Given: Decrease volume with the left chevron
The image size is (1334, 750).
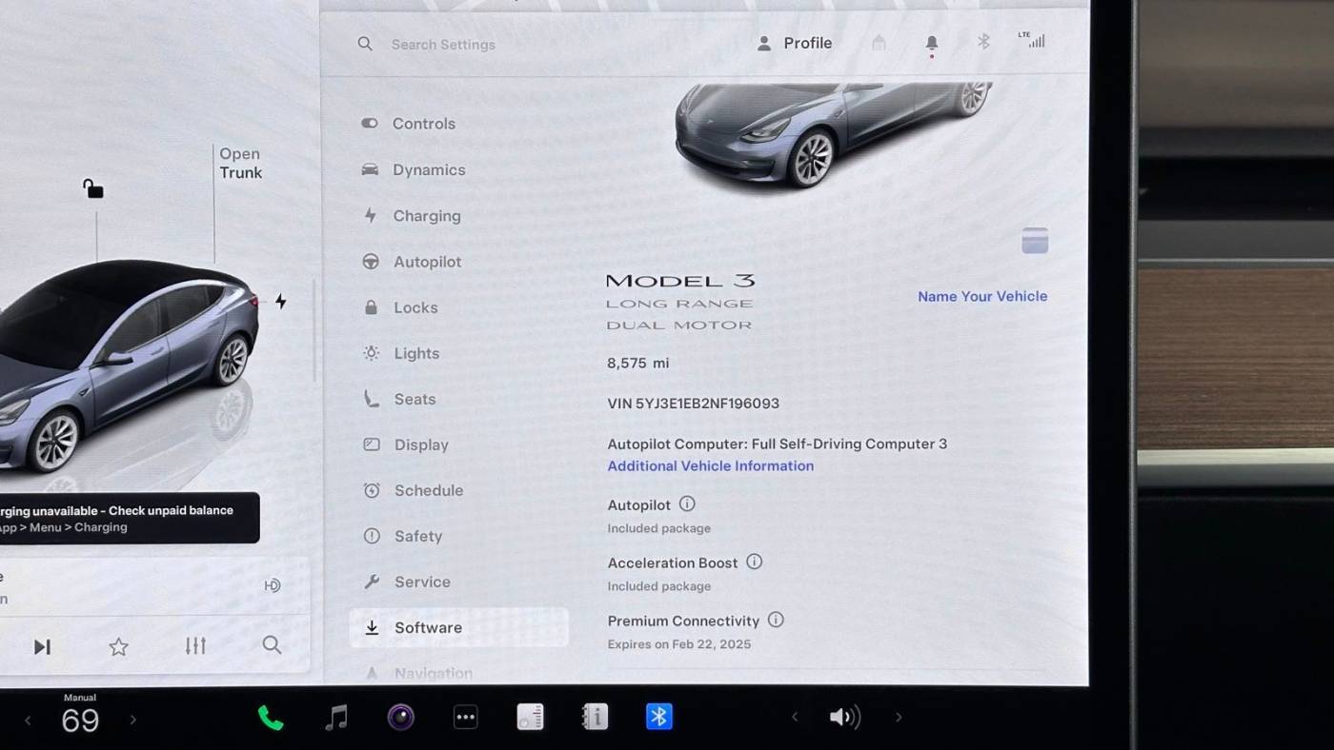Looking at the screenshot, I should pyautogui.click(x=795, y=718).
